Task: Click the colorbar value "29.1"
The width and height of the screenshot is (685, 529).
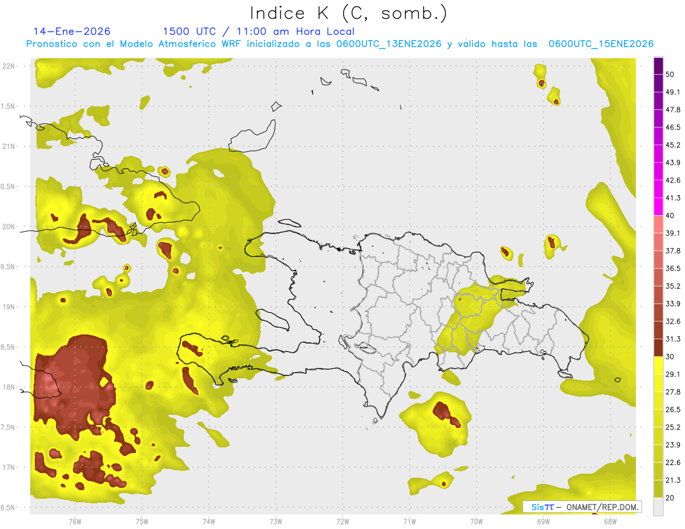Action: [673, 374]
